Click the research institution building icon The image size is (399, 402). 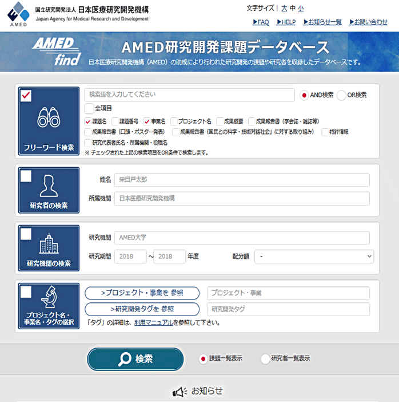(x=49, y=243)
